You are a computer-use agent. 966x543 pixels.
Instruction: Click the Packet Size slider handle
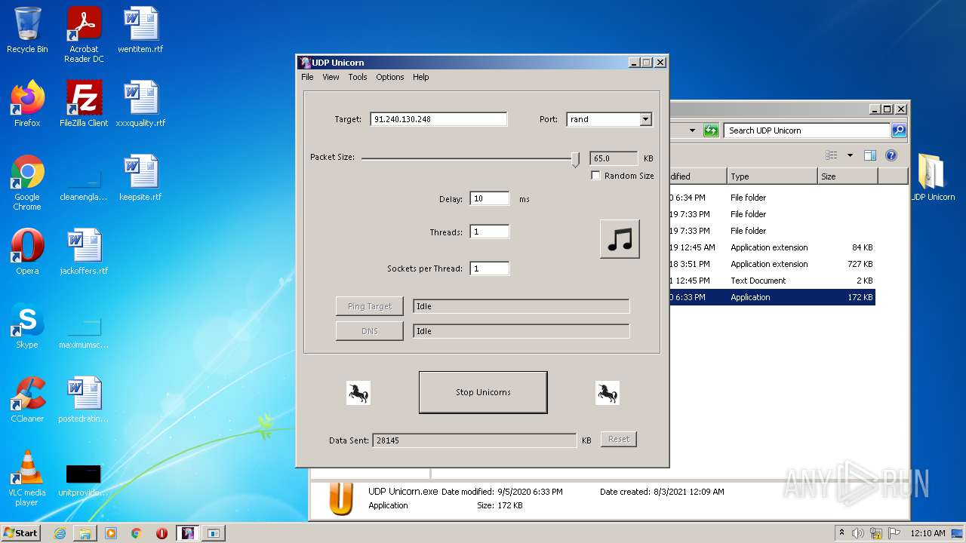pos(575,158)
